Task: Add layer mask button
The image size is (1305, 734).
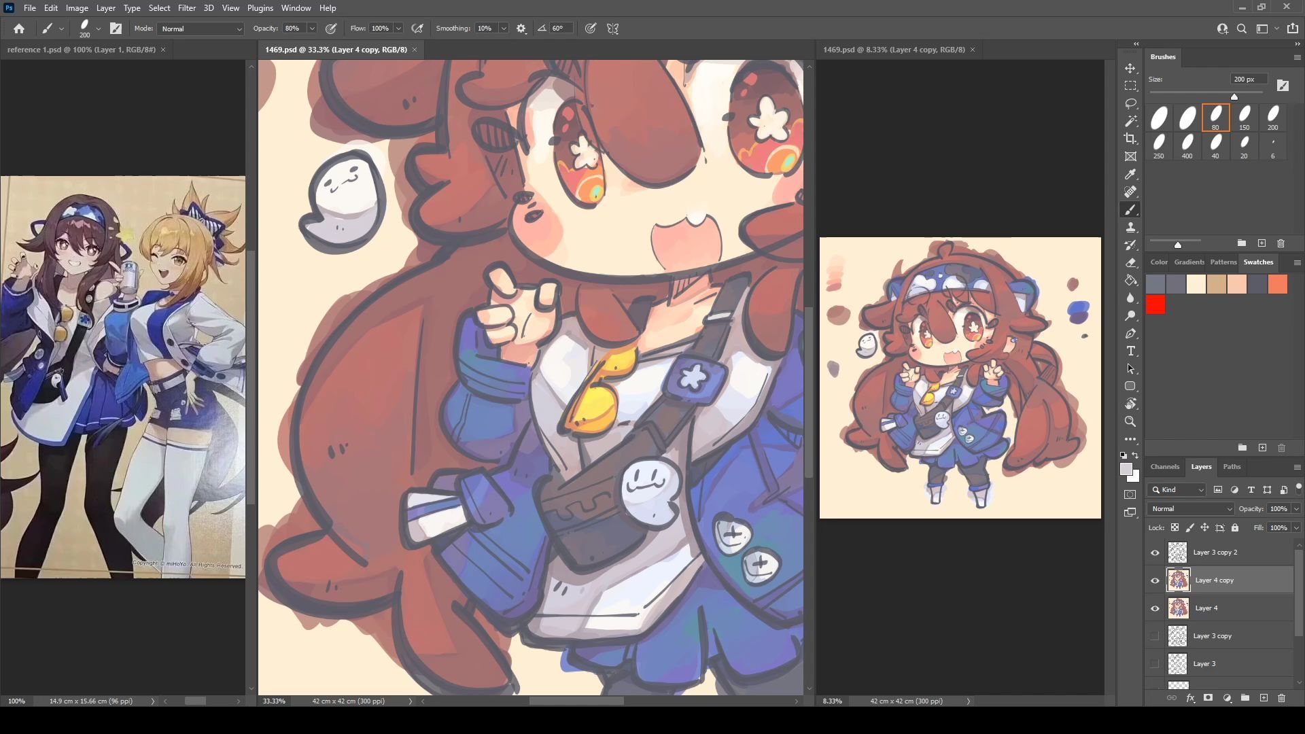Action: click(x=1208, y=698)
